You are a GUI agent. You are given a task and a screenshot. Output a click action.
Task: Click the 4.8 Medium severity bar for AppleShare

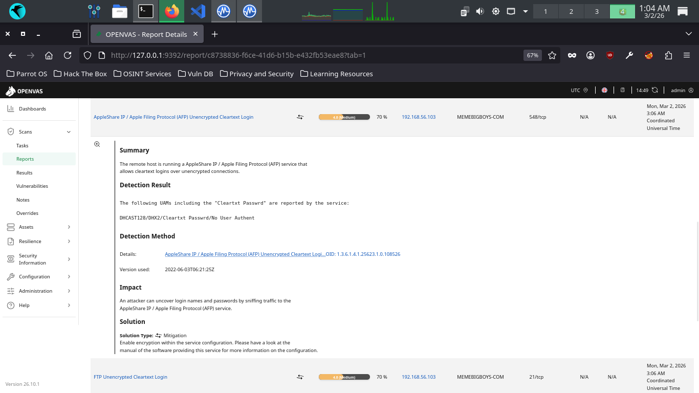point(344,117)
